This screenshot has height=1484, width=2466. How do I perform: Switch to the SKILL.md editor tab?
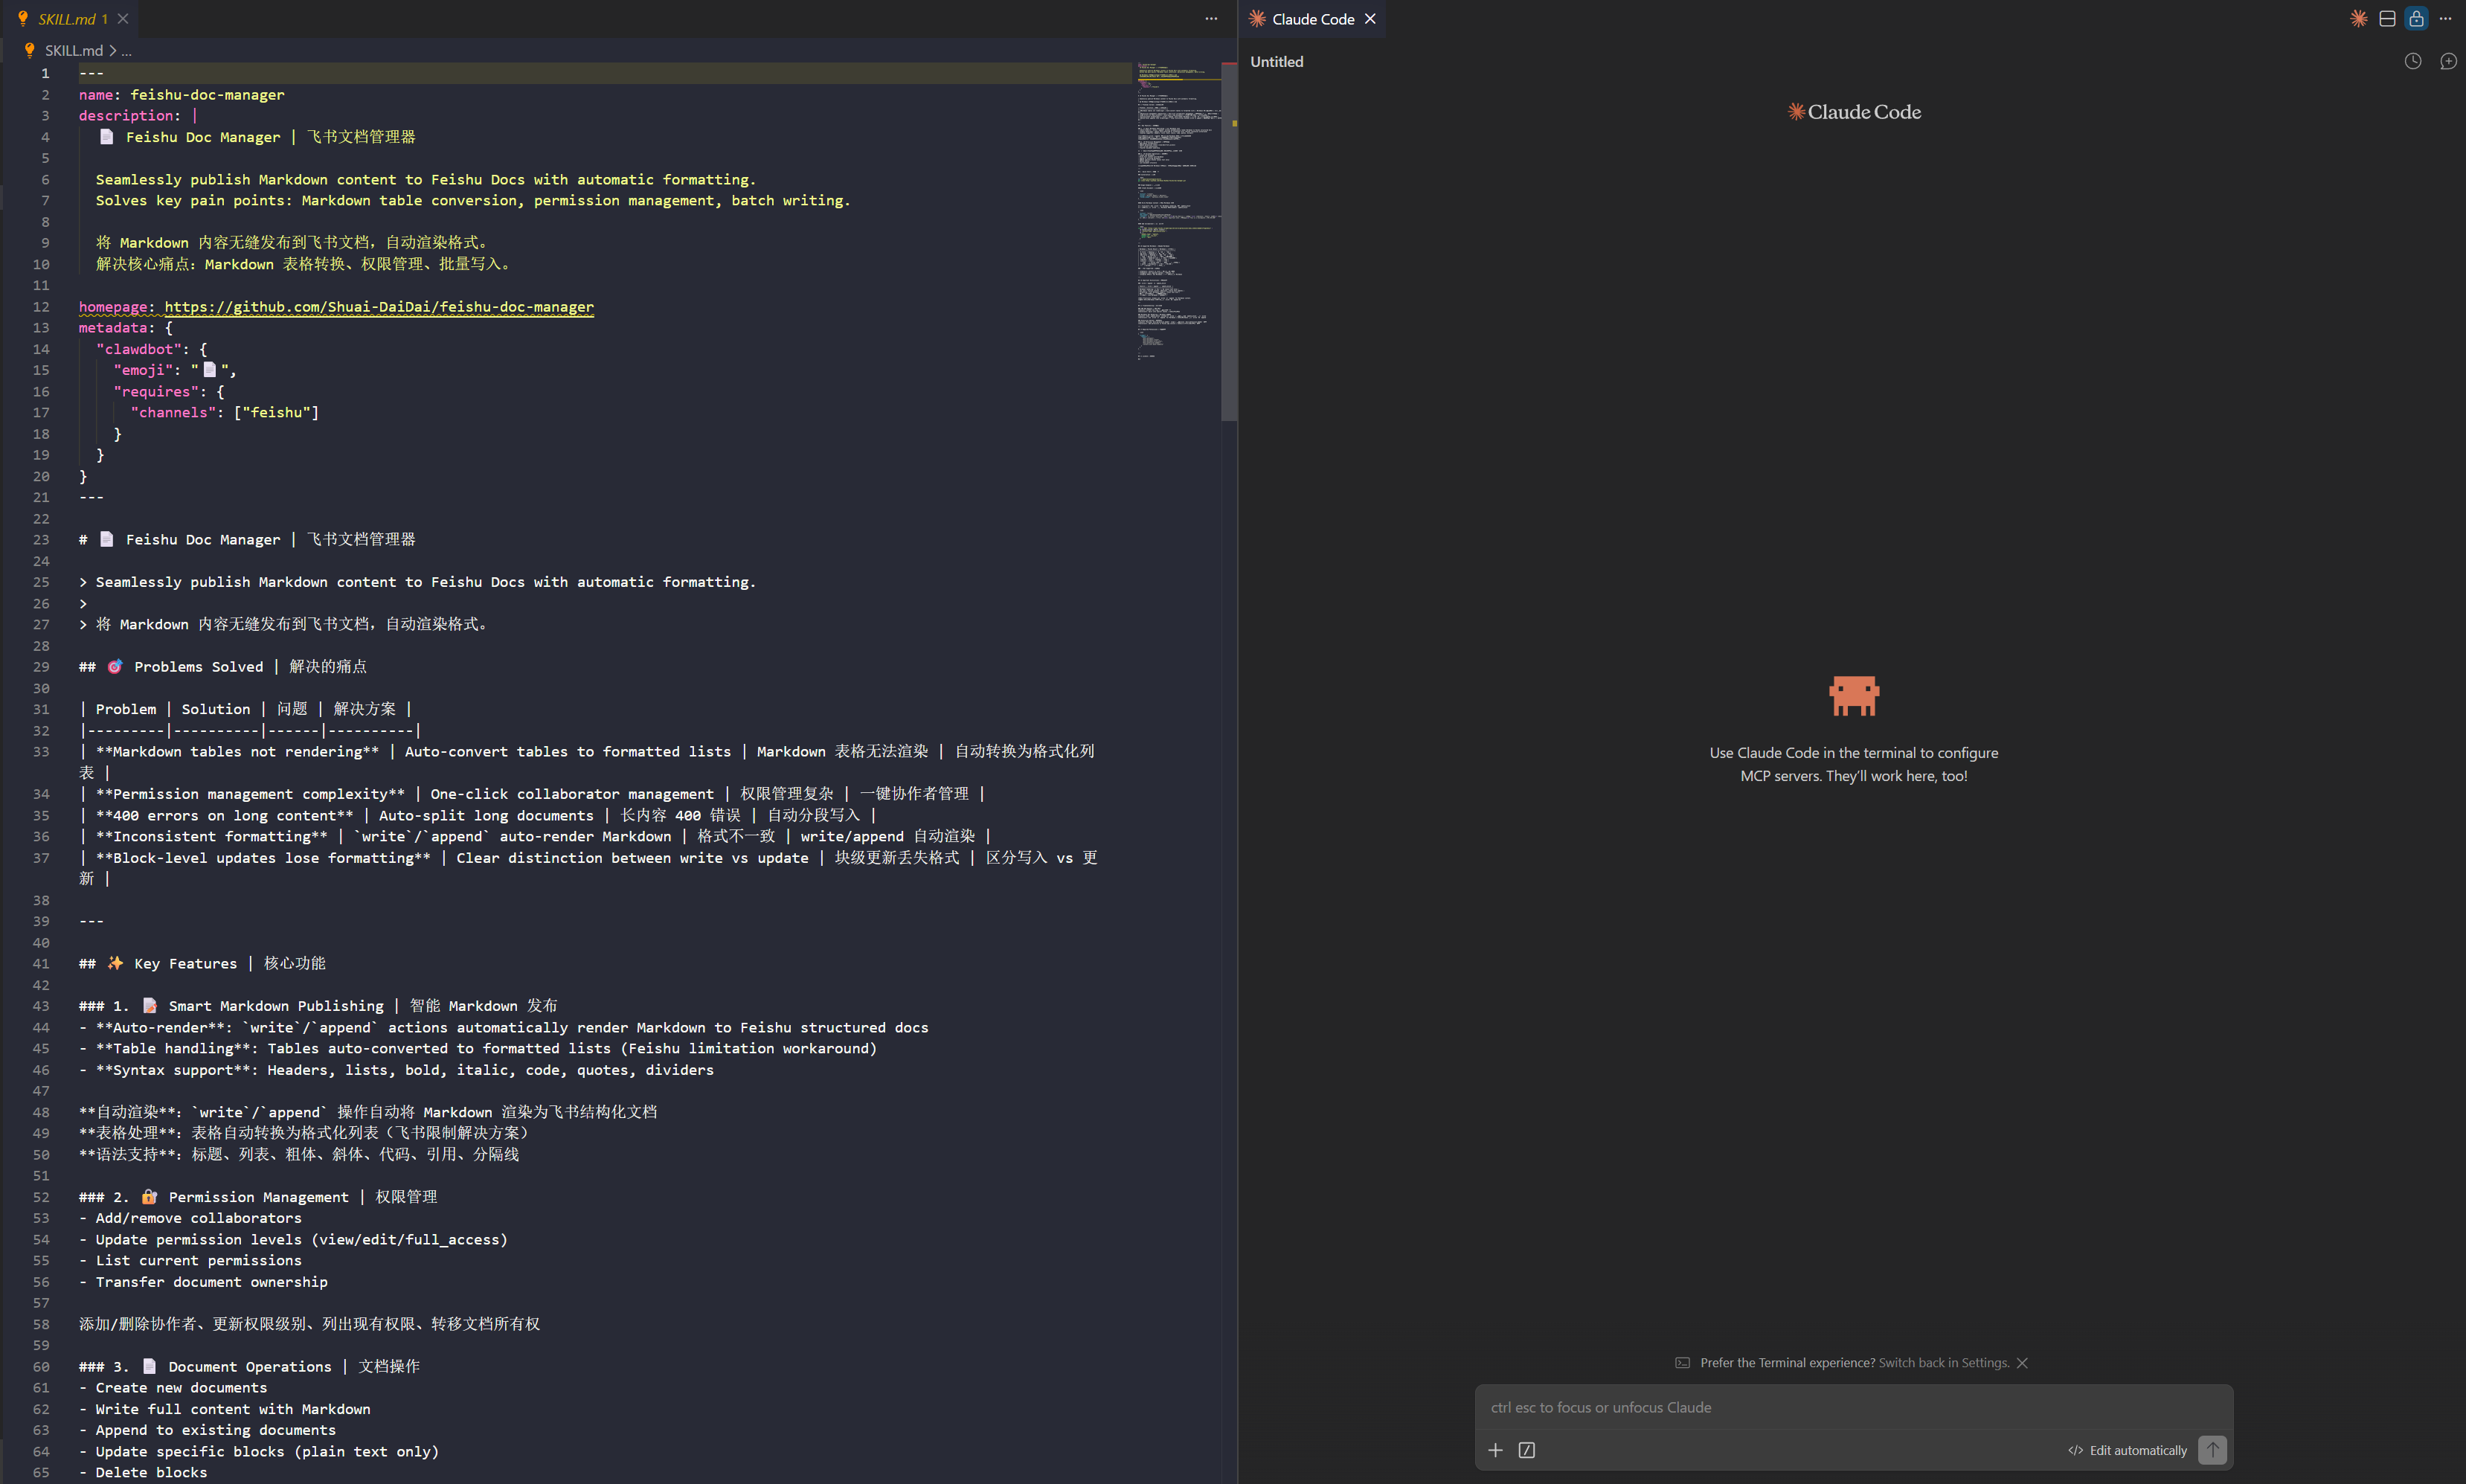click(66, 19)
